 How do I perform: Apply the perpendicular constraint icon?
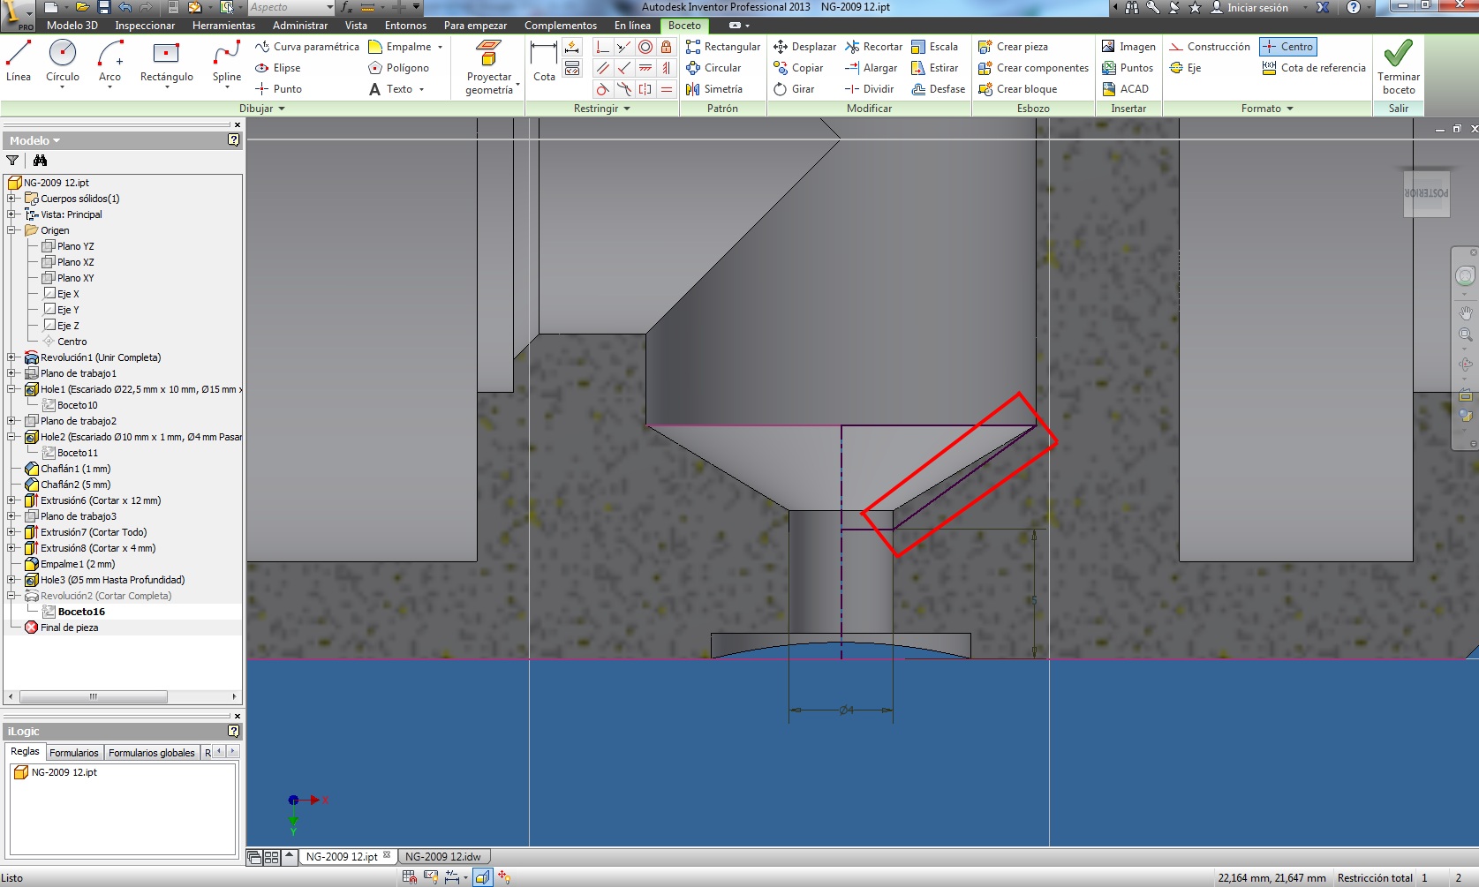(624, 68)
